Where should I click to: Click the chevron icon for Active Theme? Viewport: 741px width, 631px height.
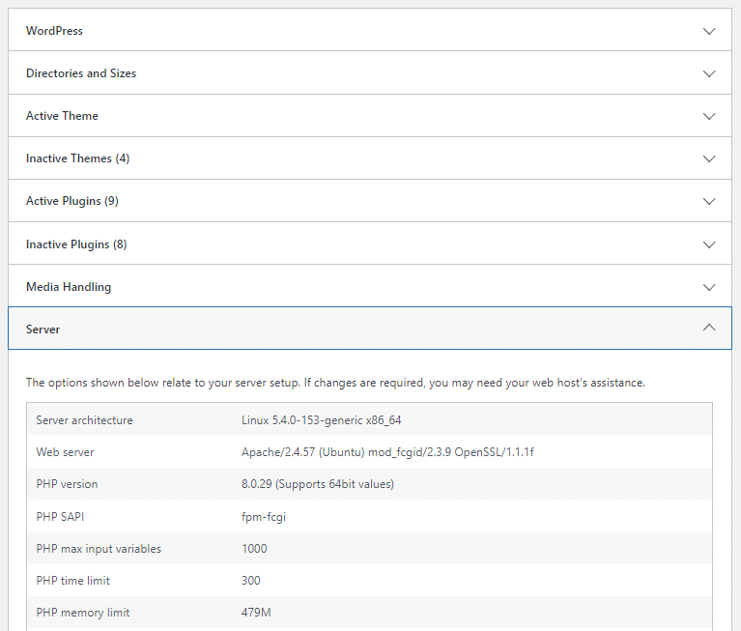tap(709, 116)
